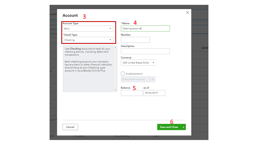Open the Detail Type dropdown showing Checking

point(88,40)
